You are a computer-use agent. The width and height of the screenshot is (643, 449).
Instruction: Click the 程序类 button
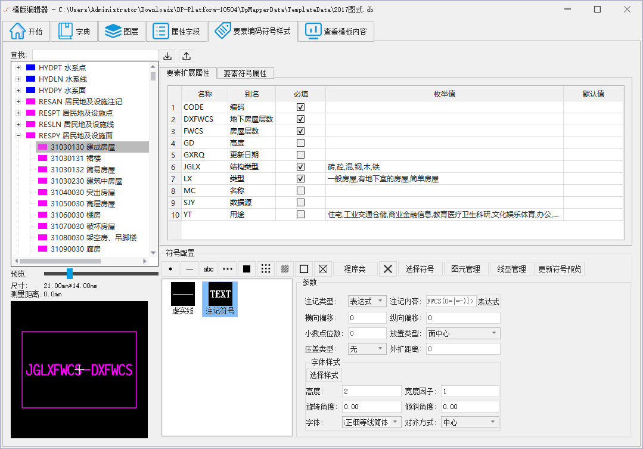point(355,269)
